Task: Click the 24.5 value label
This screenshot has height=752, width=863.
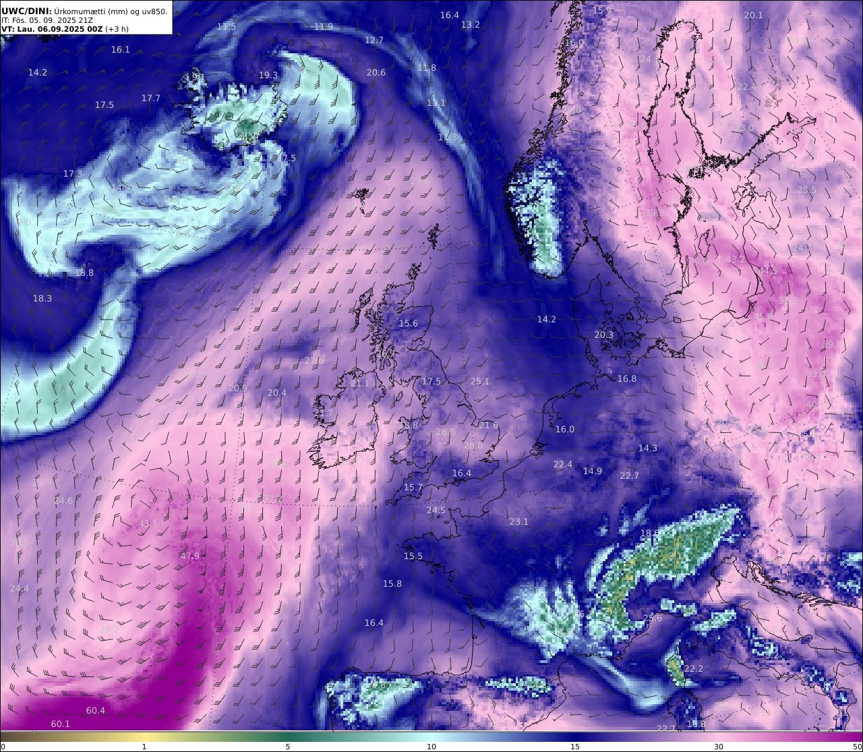Action: 436,510
